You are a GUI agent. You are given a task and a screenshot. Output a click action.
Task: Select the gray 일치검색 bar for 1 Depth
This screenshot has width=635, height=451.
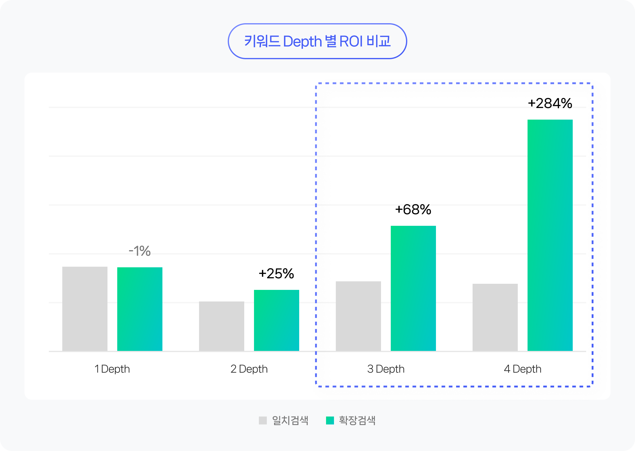85,309
